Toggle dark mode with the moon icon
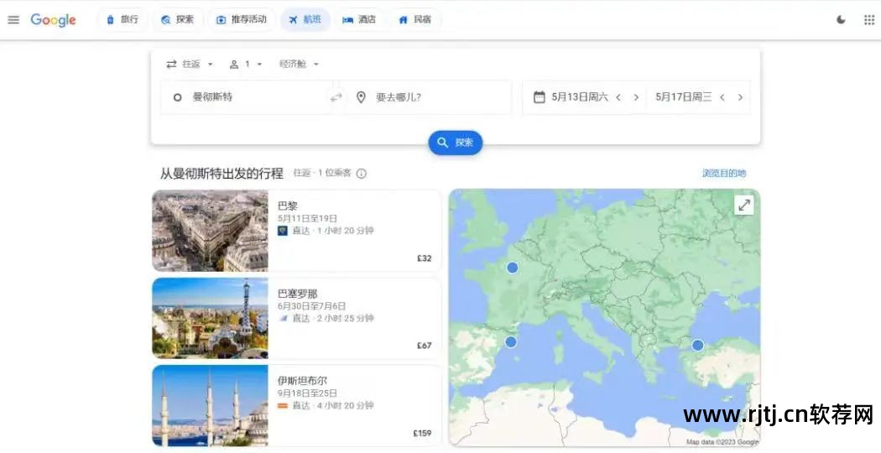881x453 pixels. [x=841, y=19]
